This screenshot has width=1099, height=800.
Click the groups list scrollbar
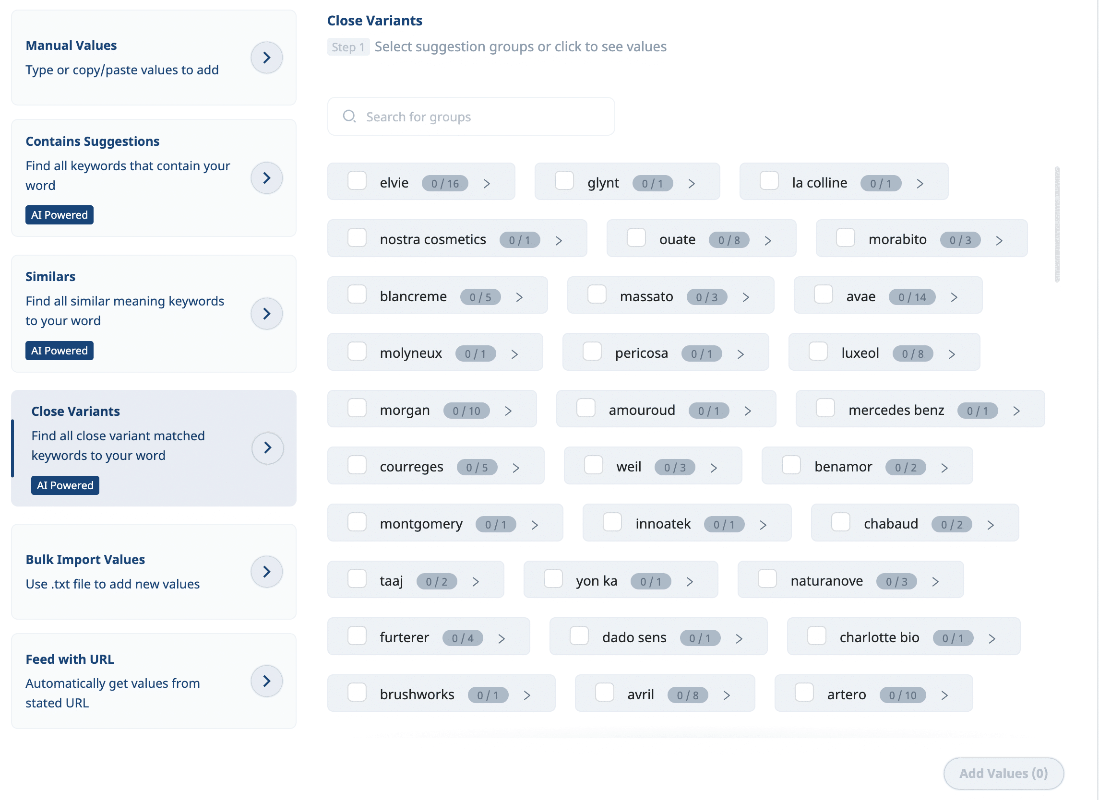(x=1057, y=224)
